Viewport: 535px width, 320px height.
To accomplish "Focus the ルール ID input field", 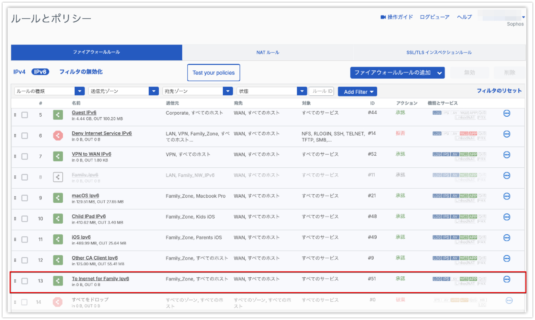I will 321,91.
